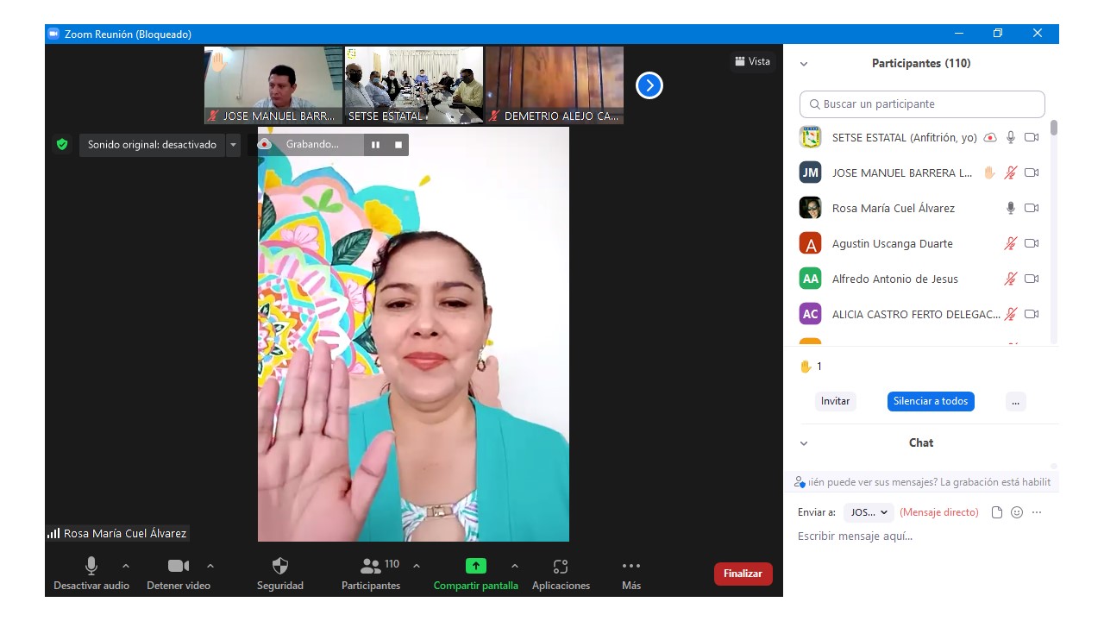Toggle microphone on SETSE ESTATAL row
The height and width of the screenshot is (621, 1104).
click(1011, 137)
